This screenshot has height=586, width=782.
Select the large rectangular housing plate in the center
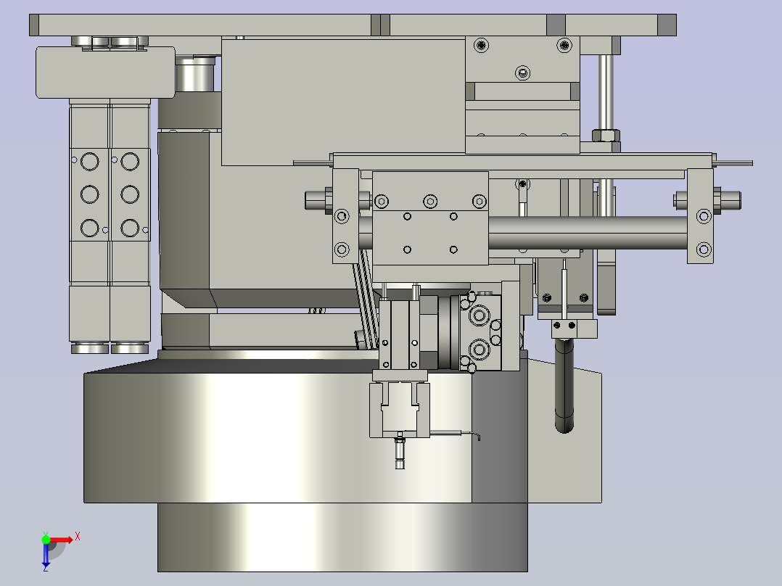[343, 102]
